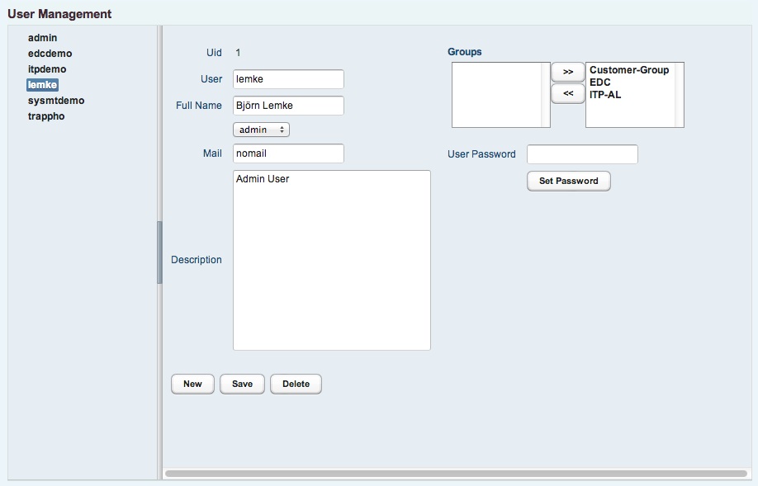Viewport: 758px width, 486px height.
Task: Add group with the >> button
Action: (567, 72)
